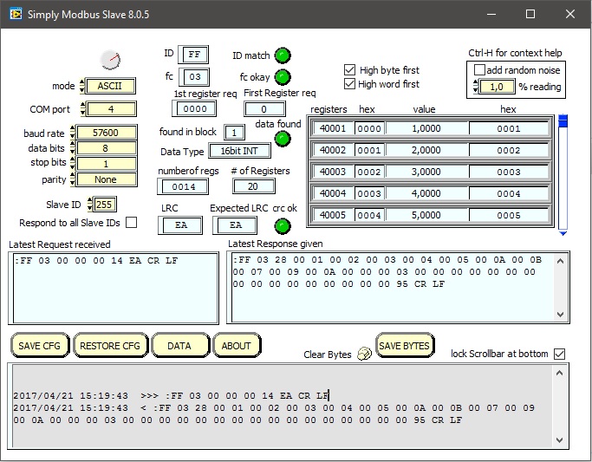Click the Expected LRC field
592x462 pixels.
pos(235,225)
